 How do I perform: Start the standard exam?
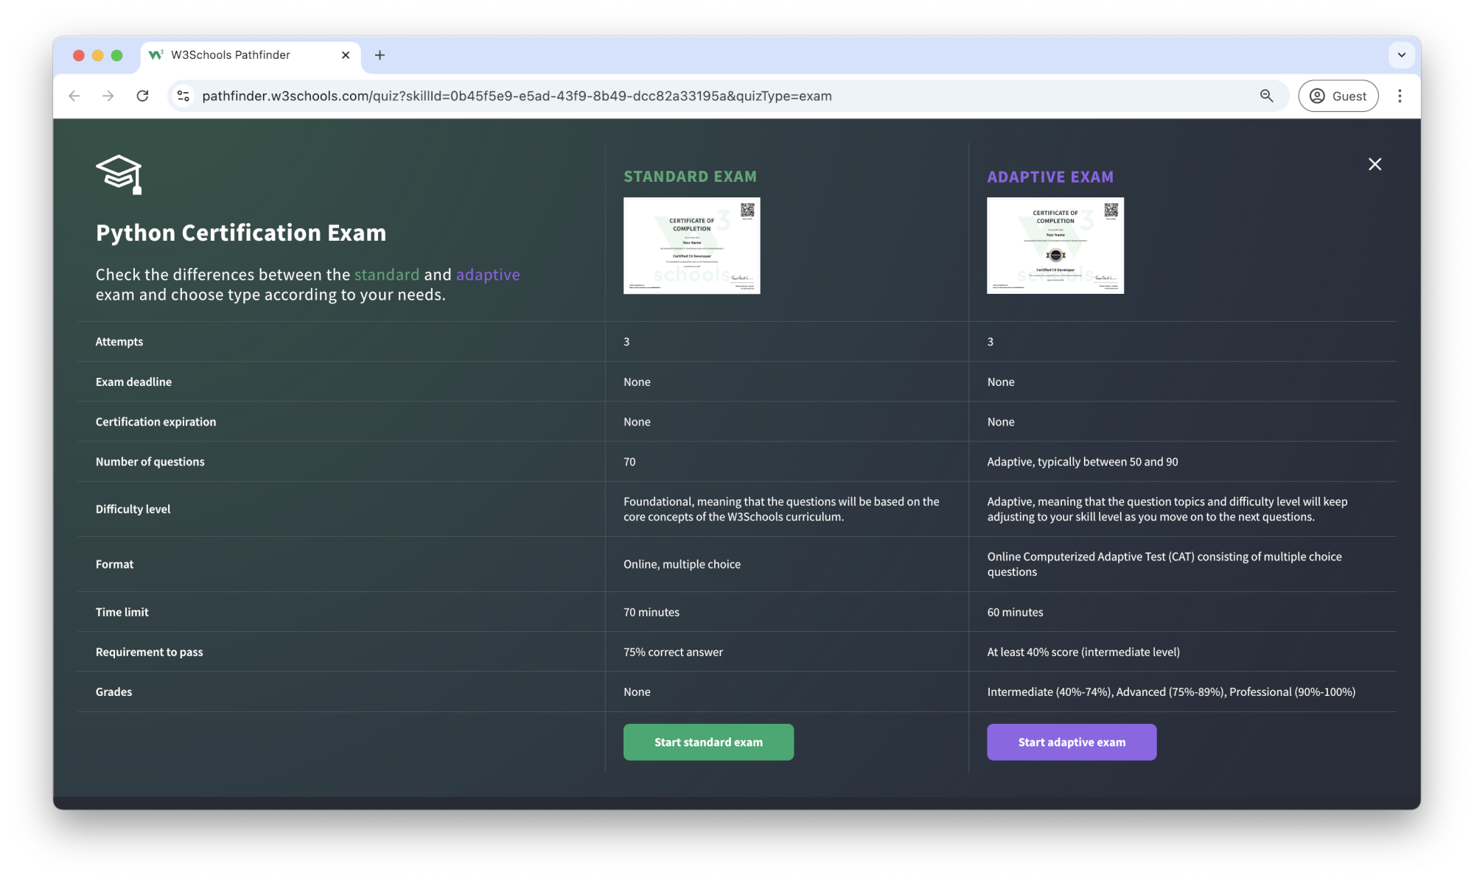tap(708, 742)
